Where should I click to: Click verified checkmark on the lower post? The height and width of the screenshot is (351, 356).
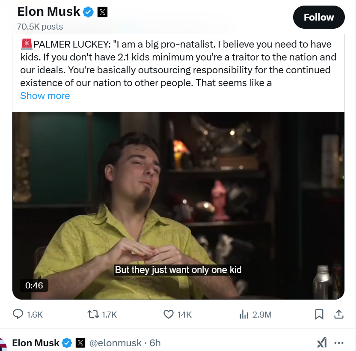(67, 343)
